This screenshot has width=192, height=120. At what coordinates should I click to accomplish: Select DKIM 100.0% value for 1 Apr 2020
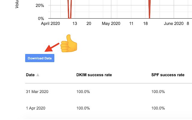tap(83, 108)
